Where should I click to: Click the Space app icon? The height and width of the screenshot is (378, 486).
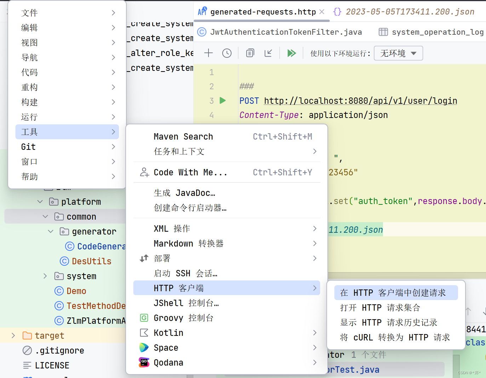coord(144,348)
